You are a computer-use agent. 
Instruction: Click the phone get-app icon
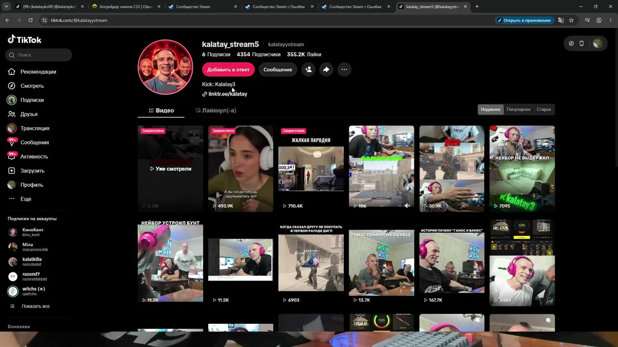click(581, 43)
